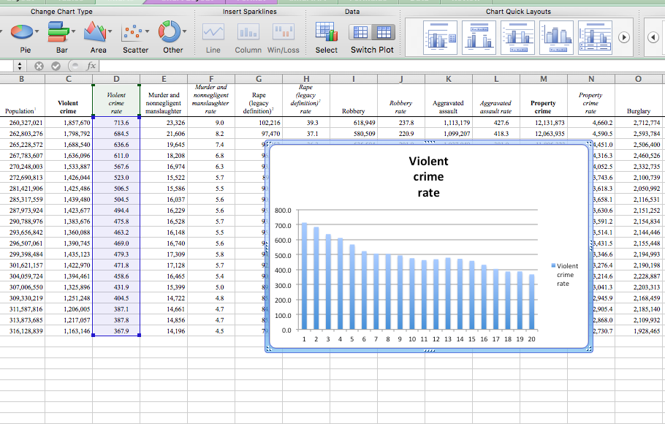665x424 pixels.
Task: Expand the name box stepper
Action: point(19,66)
